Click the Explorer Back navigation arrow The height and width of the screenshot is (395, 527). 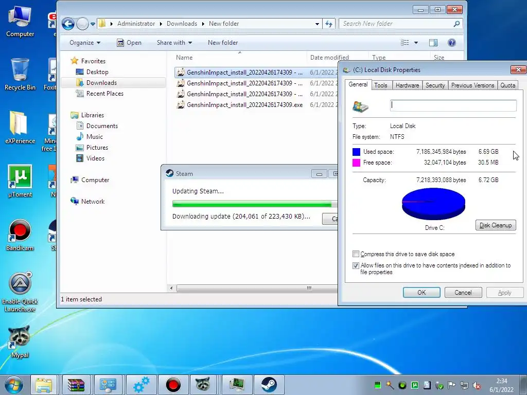click(68, 24)
